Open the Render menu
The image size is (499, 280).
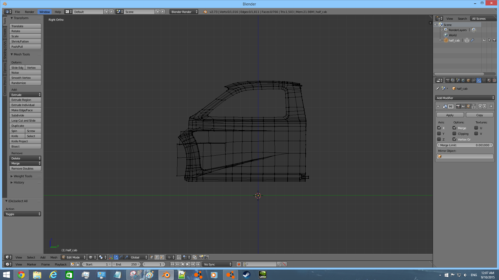coord(29,12)
